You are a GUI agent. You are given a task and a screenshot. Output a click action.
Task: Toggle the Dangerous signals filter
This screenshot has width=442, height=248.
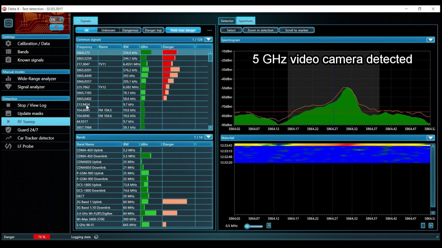pyautogui.click(x=130, y=30)
